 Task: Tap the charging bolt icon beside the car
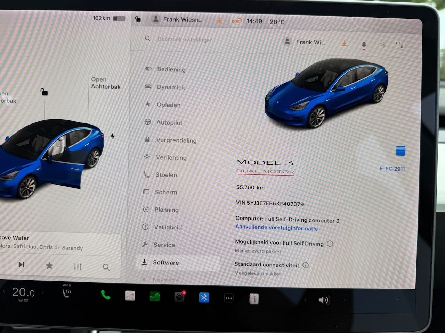pos(113,136)
